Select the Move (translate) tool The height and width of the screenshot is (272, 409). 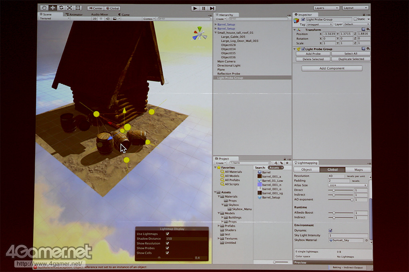point(53,8)
